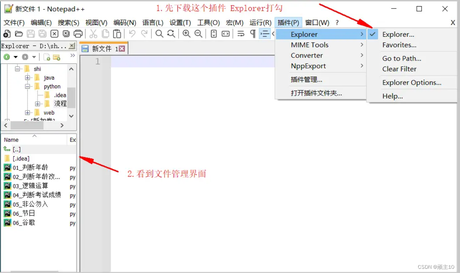460x273 pixels.
Task: Click the Open file folder icon
Action: (x=18, y=34)
